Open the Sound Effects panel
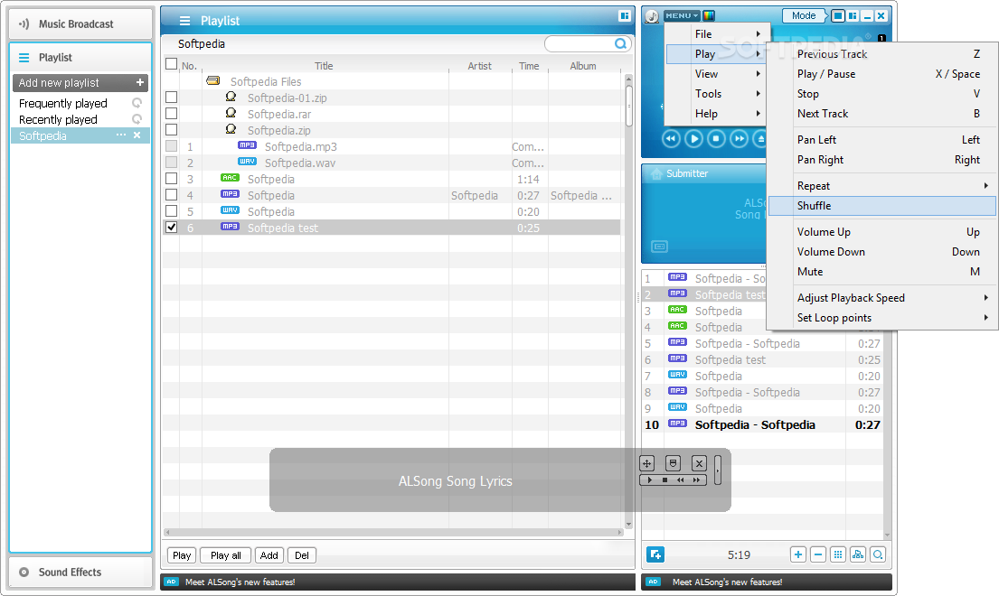Viewport: 999px width, 596px height. click(x=80, y=572)
